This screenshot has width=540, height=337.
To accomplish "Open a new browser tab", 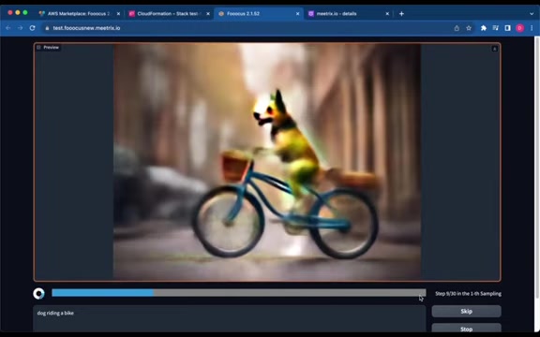I will pos(401,14).
